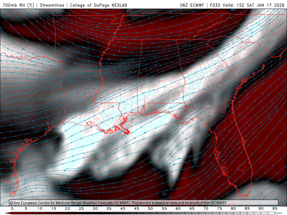
Task: Click the 15 value on color scale
Action: coord(53,209)
